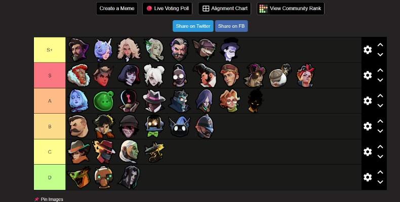Share tier list on Twitter
Screen dimensions: 400x202
point(193,26)
